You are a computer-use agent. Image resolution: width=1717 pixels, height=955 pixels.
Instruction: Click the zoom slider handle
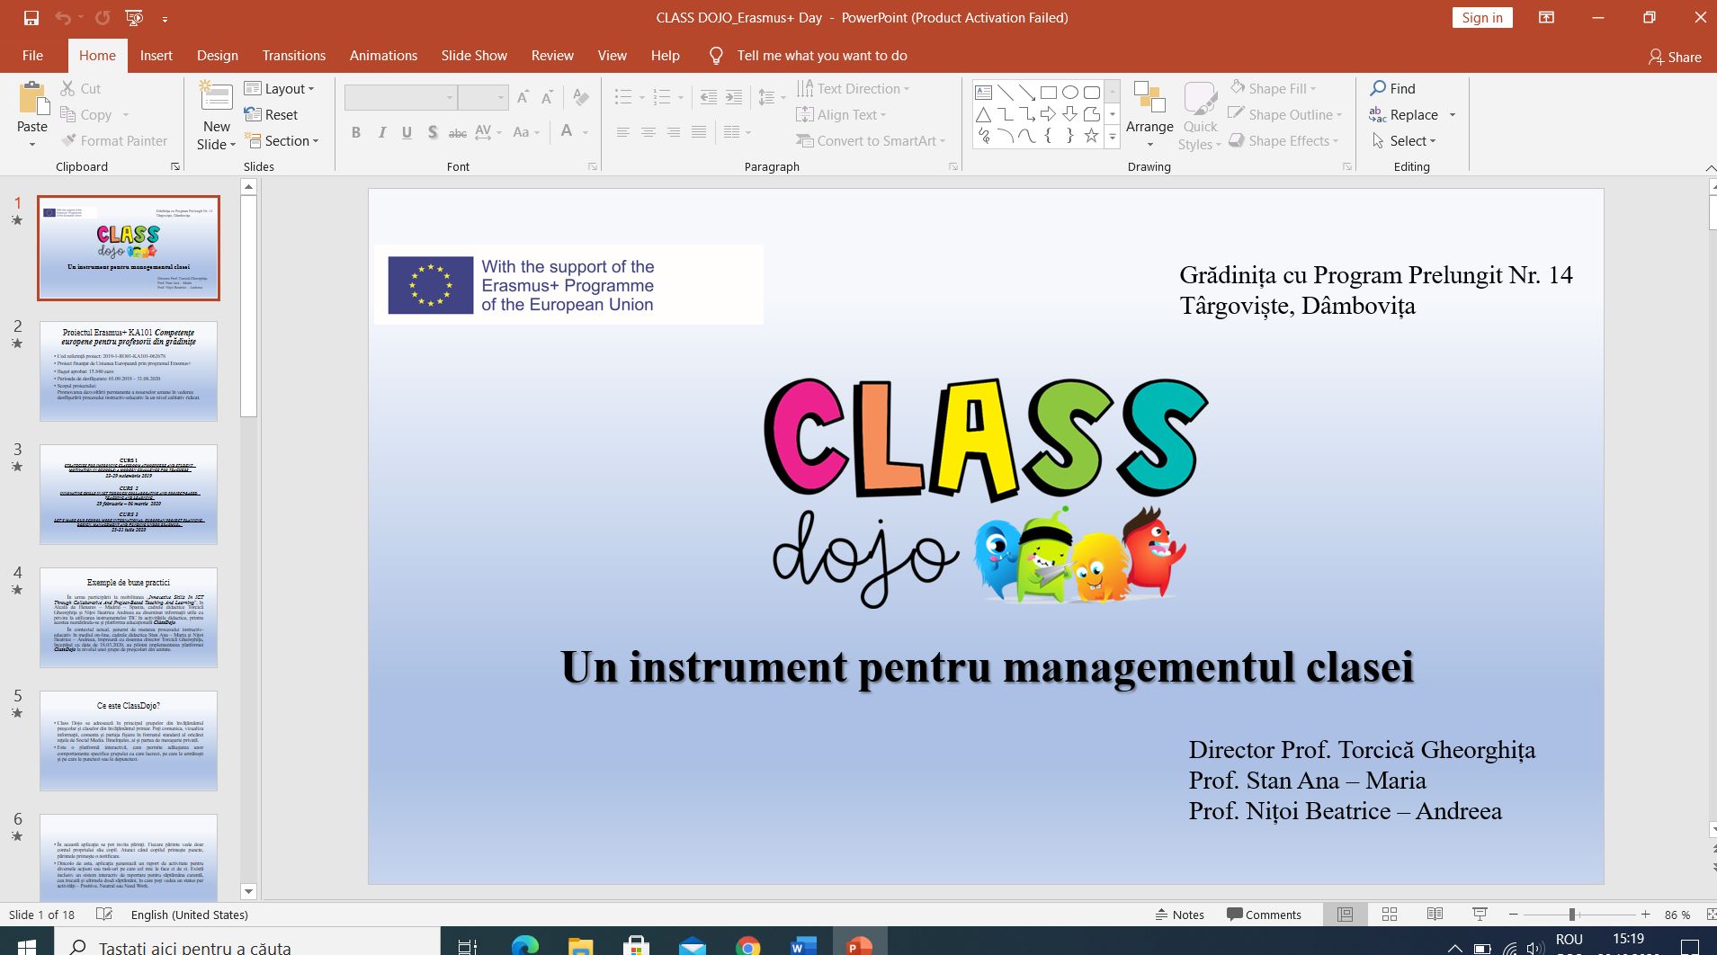pyautogui.click(x=1572, y=915)
